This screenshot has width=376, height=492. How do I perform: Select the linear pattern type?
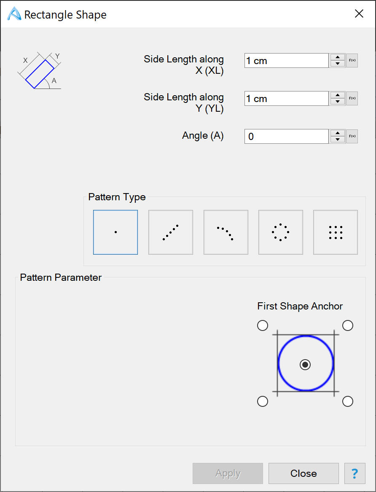click(x=171, y=232)
